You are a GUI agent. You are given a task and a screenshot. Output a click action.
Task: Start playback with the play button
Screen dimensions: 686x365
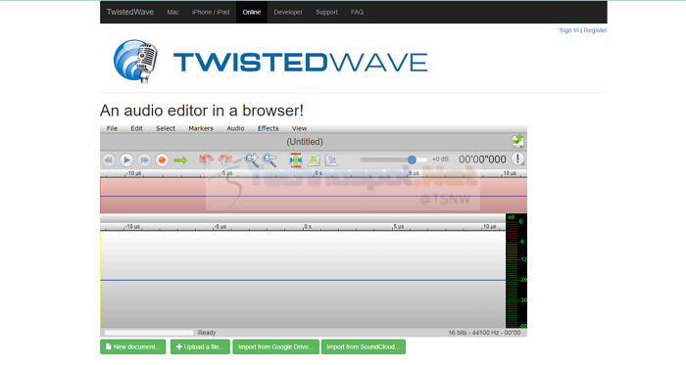pyautogui.click(x=126, y=160)
